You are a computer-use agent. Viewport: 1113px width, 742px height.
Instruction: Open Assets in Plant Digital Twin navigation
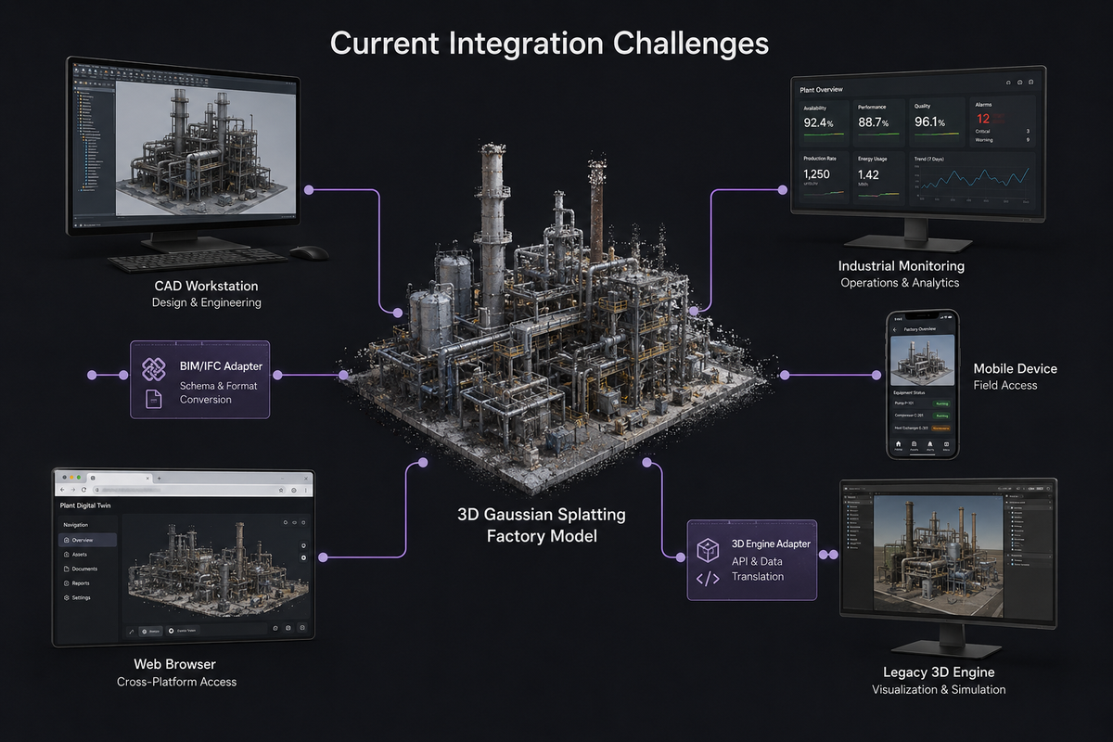[87, 555]
